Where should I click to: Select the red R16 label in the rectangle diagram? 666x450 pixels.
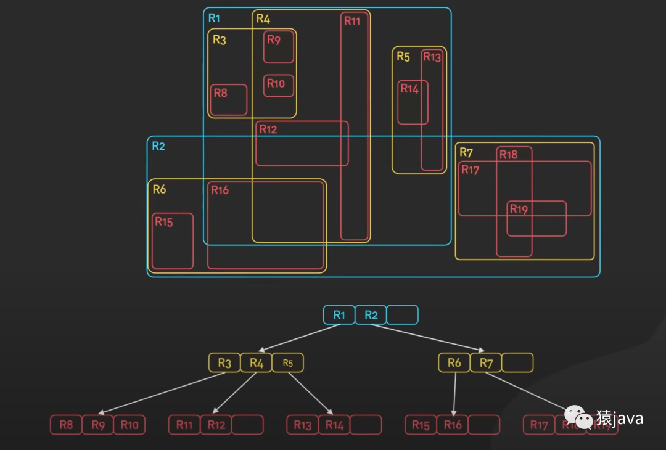tap(220, 190)
